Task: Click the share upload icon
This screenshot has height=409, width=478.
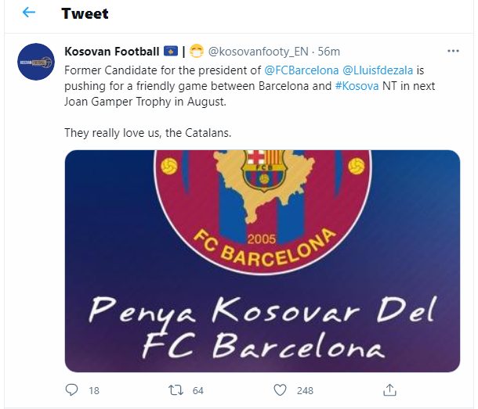Action: 389,389
